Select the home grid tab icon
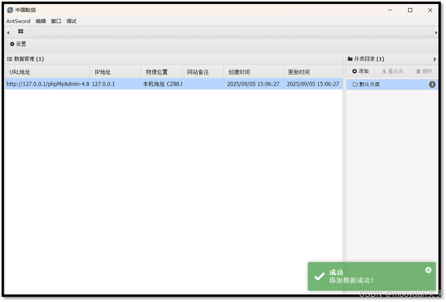Screen dimensions: 446x302 [21, 31]
